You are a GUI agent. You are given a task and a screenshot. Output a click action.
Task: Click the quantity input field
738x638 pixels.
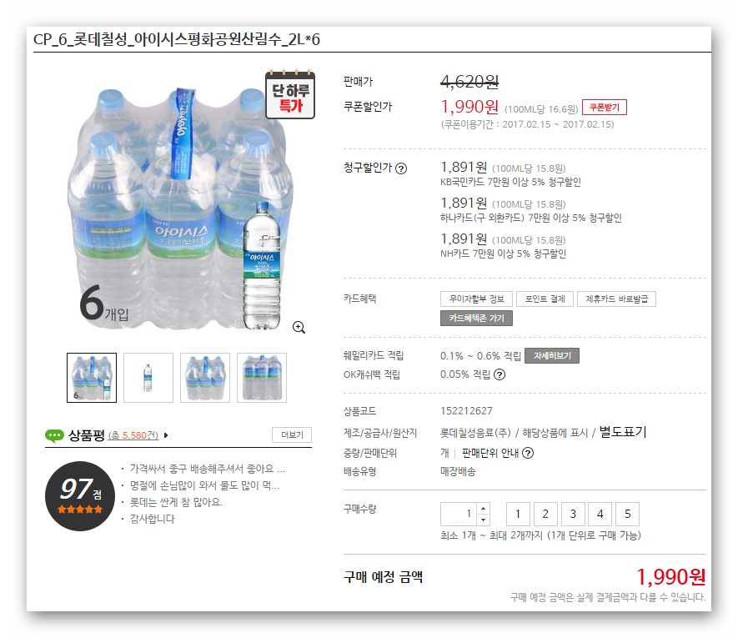click(459, 515)
